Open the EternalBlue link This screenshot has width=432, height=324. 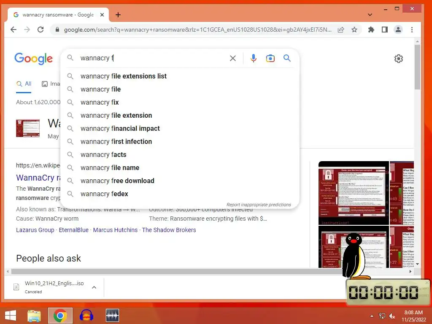[x=73, y=230]
